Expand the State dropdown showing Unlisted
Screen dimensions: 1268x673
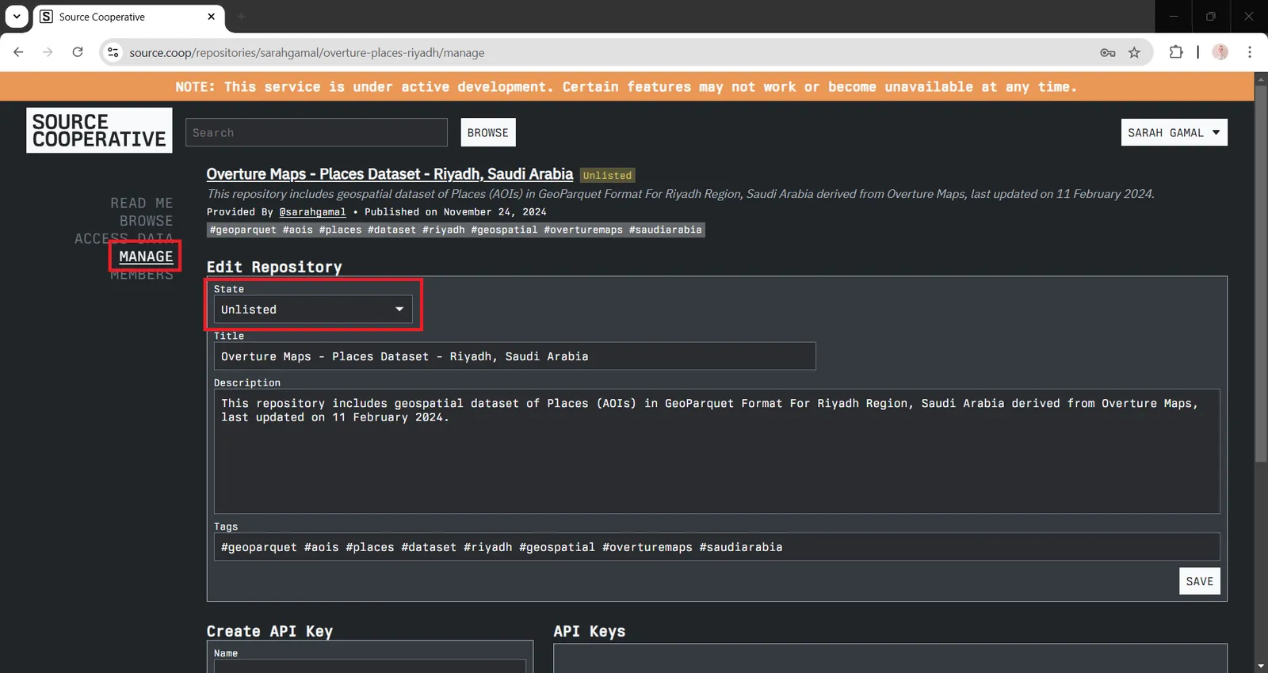point(313,310)
